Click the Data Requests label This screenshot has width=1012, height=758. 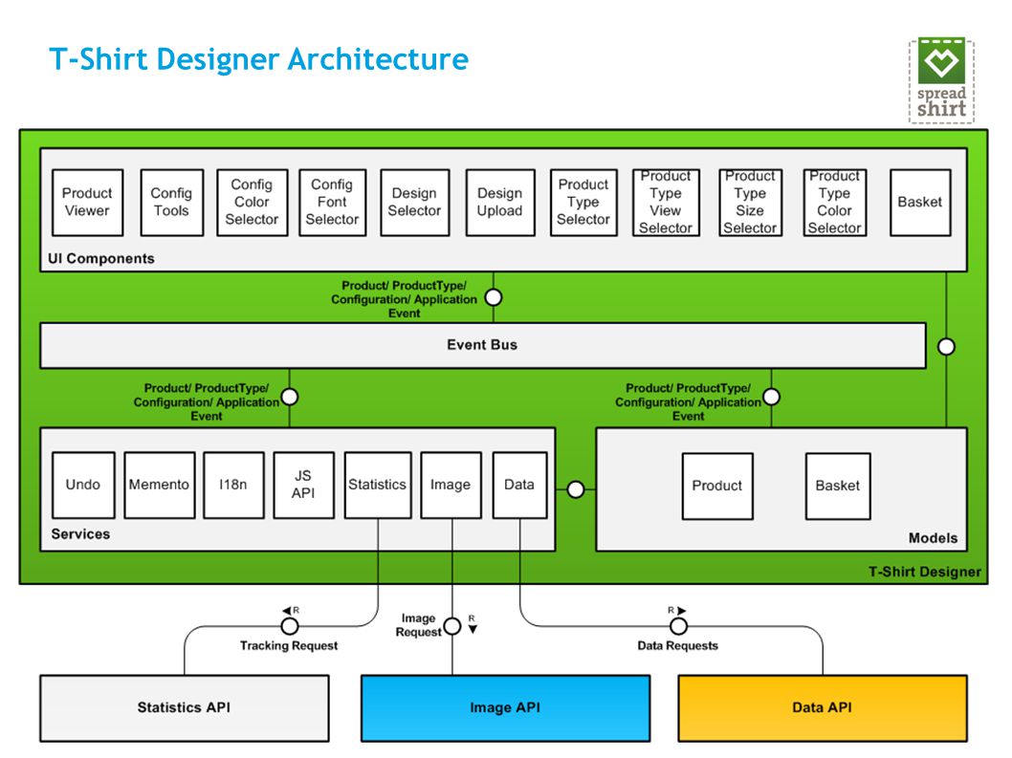click(x=677, y=646)
